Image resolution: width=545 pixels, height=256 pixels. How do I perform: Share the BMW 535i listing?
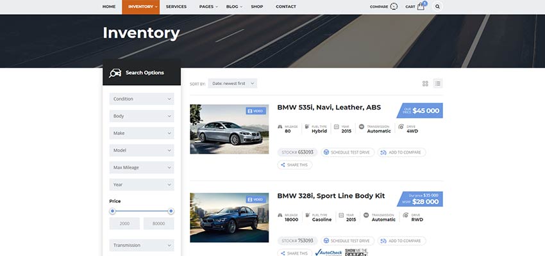[295, 165]
